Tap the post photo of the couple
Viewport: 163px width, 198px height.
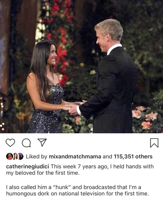pyautogui.click(x=81, y=67)
